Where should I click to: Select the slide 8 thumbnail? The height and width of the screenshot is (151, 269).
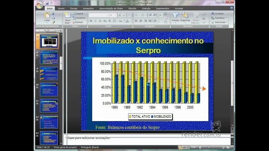pos(49,57)
